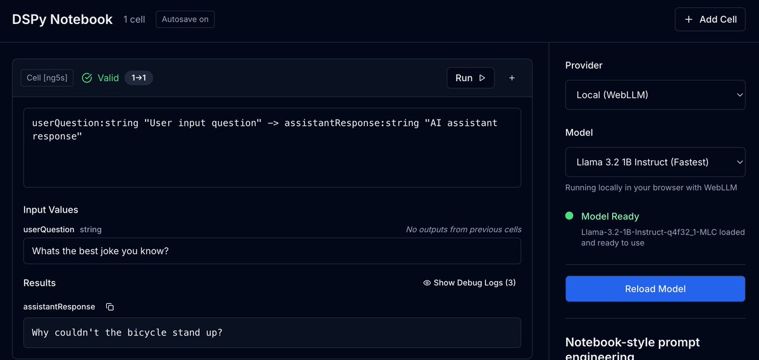Click the green Model Ready status dot
This screenshot has width=759, height=360.
(x=569, y=216)
